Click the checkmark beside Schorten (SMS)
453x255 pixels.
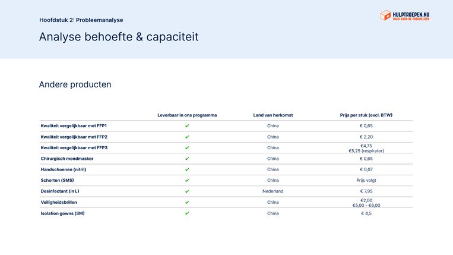pyautogui.click(x=187, y=180)
